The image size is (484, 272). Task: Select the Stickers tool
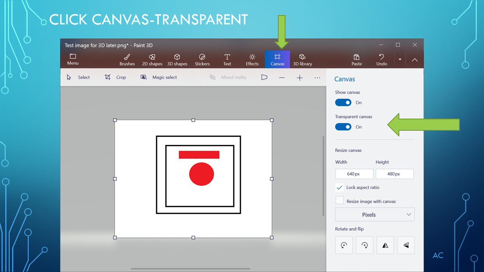202,59
